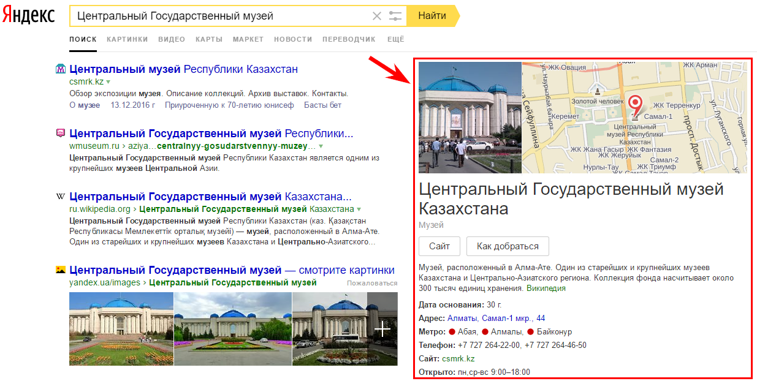Expand the Ещё menu of services
This screenshot has width=757, height=381.
[396, 39]
